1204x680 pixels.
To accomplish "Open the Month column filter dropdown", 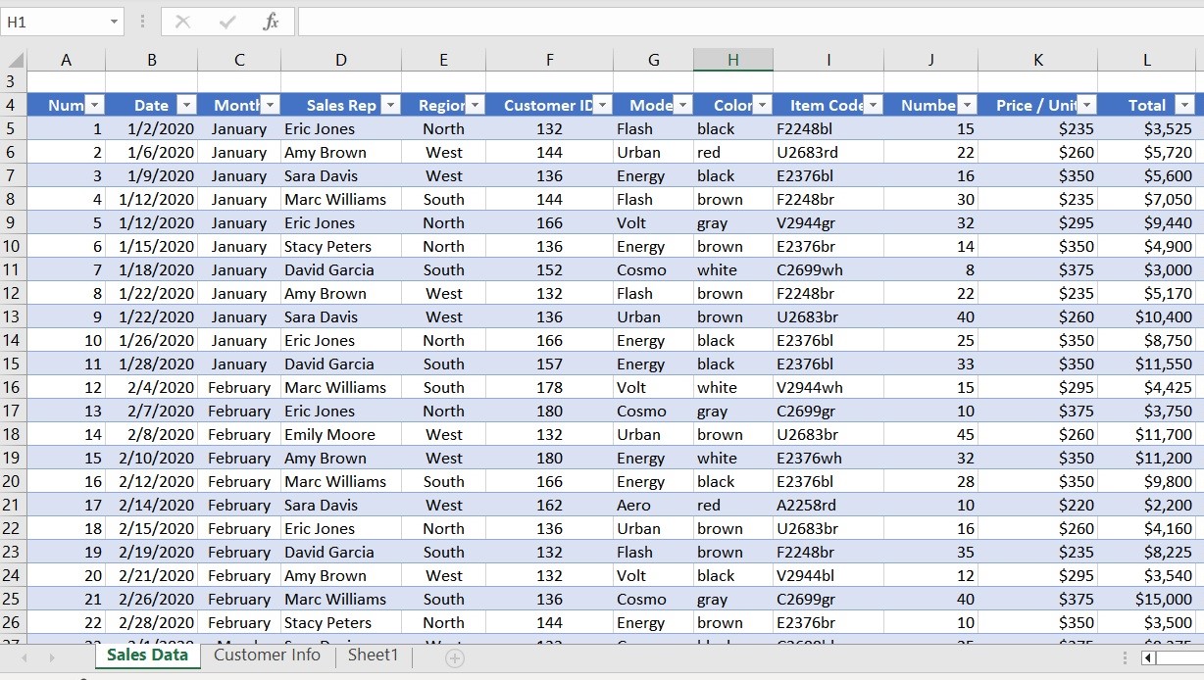I will (x=271, y=105).
